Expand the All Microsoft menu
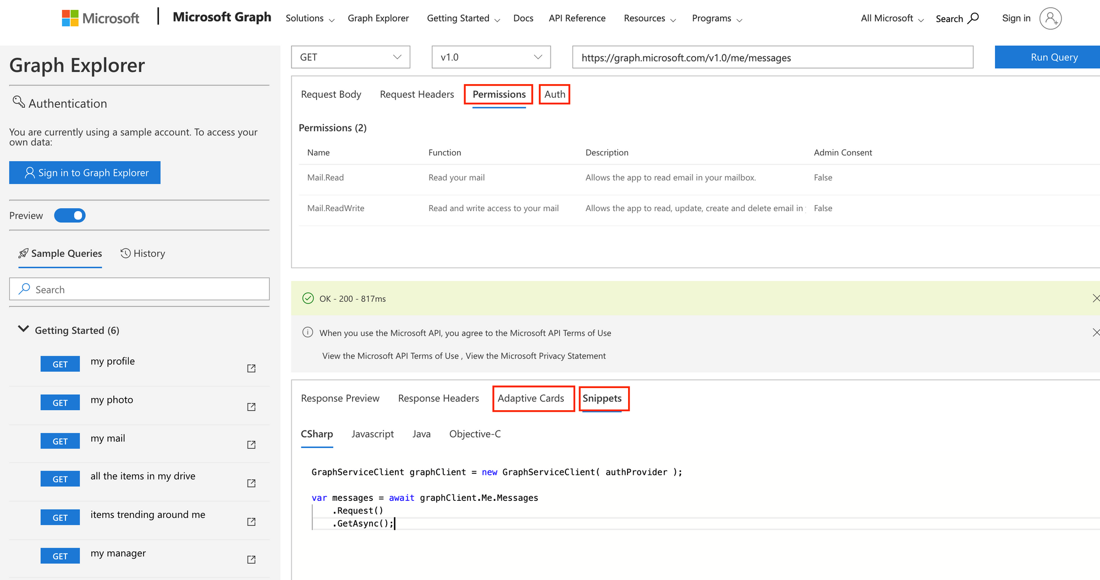Image resolution: width=1100 pixels, height=580 pixels. pos(892,18)
